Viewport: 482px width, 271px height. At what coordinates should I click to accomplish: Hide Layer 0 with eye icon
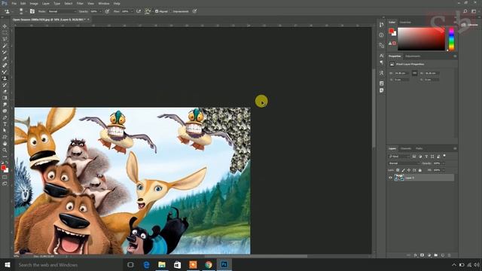390,178
